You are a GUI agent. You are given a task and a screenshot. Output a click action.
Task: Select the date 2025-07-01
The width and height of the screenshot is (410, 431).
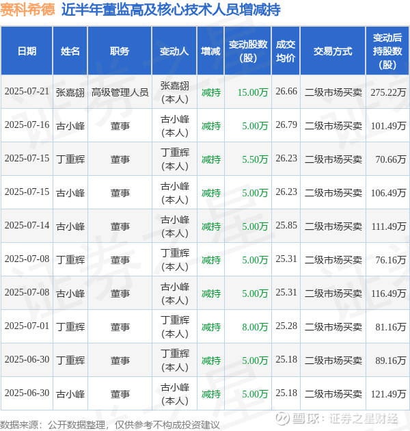(27, 326)
